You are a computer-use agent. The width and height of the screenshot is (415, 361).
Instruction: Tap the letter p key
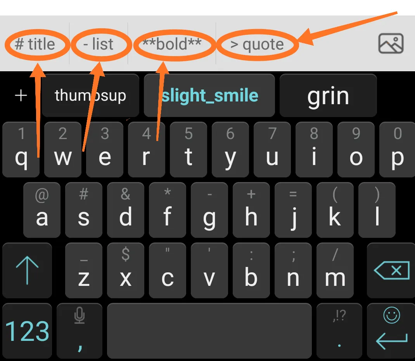[x=397, y=149]
